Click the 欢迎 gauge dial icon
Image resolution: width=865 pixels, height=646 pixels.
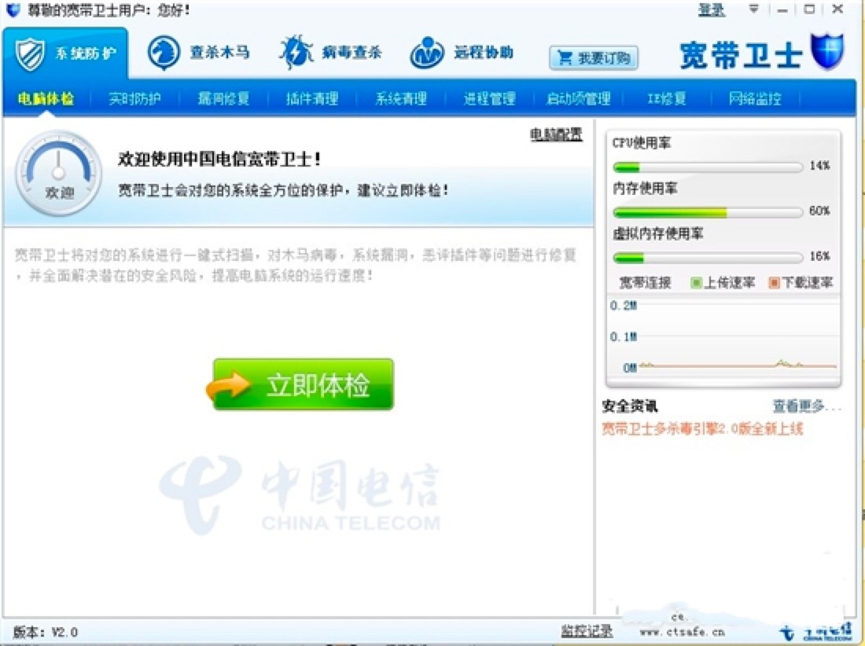pos(58,173)
